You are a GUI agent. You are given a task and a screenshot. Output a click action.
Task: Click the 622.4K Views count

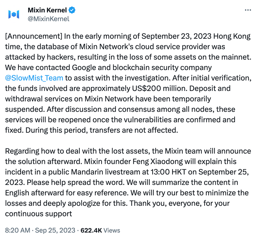point(91,230)
